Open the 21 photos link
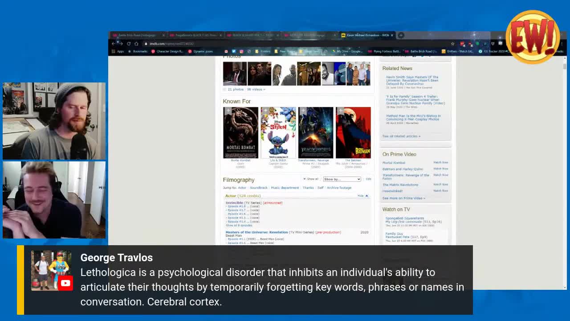 tap(236, 89)
